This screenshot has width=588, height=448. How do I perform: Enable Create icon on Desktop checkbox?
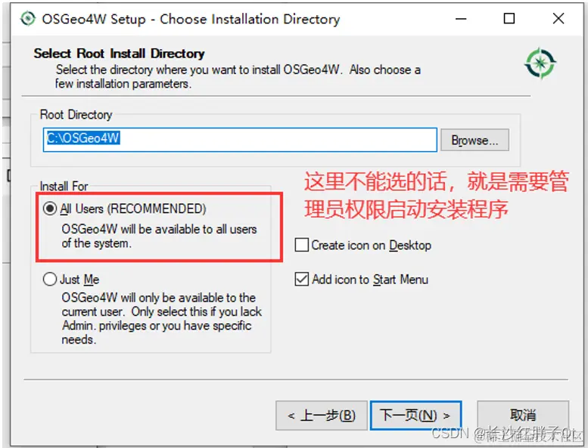301,245
